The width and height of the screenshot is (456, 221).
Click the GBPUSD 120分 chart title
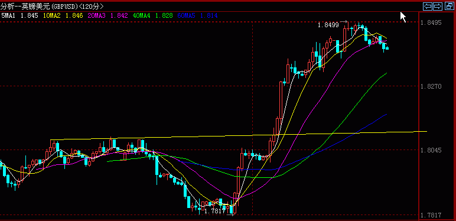click(x=51, y=6)
